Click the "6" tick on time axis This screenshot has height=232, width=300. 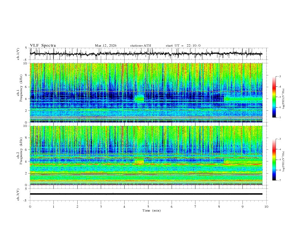click(x=172, y=207)
